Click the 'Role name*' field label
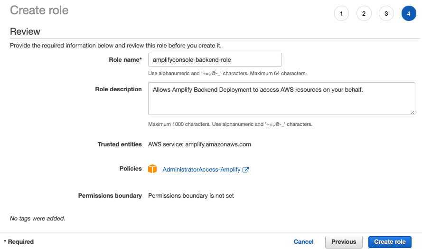This screenshot has width=422, height=249. tap(125, 60)
